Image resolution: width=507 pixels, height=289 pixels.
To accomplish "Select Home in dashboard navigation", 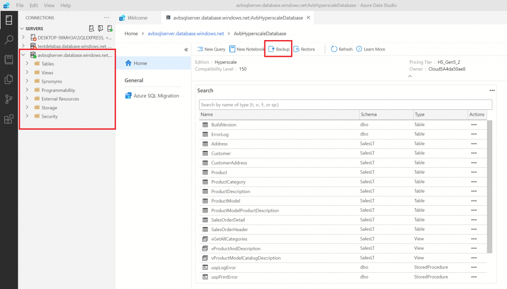I will pos(153,63).
